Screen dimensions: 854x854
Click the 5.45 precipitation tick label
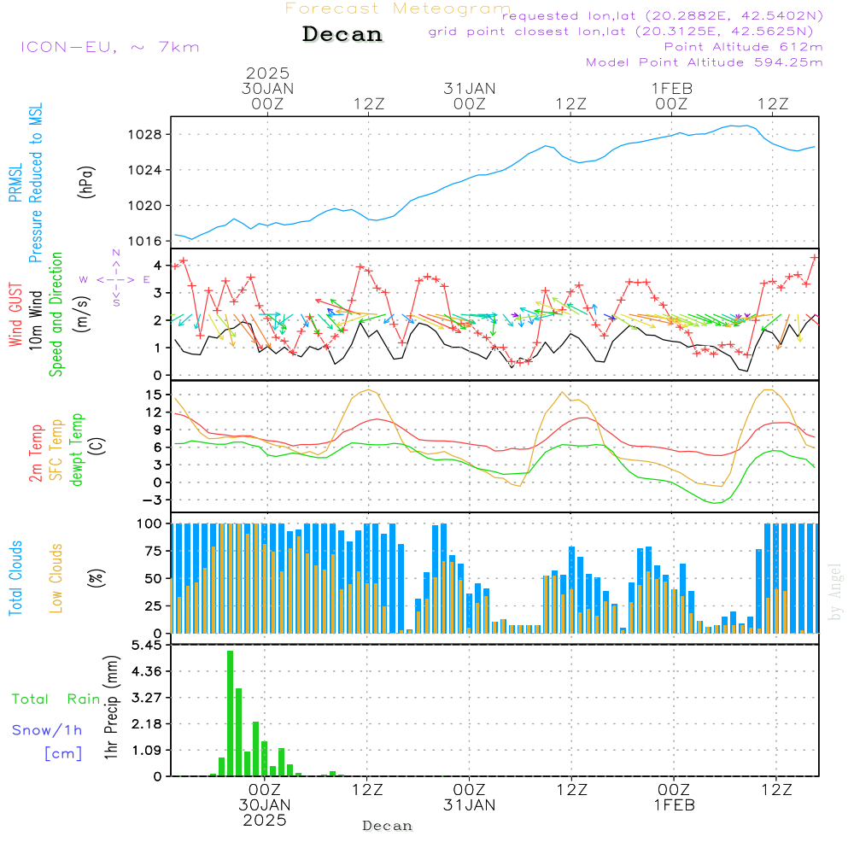click(x=147, y=646)
